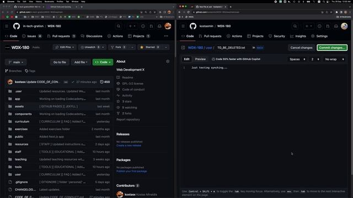Change No wrap line mode dropdown

tap(334, 59)
